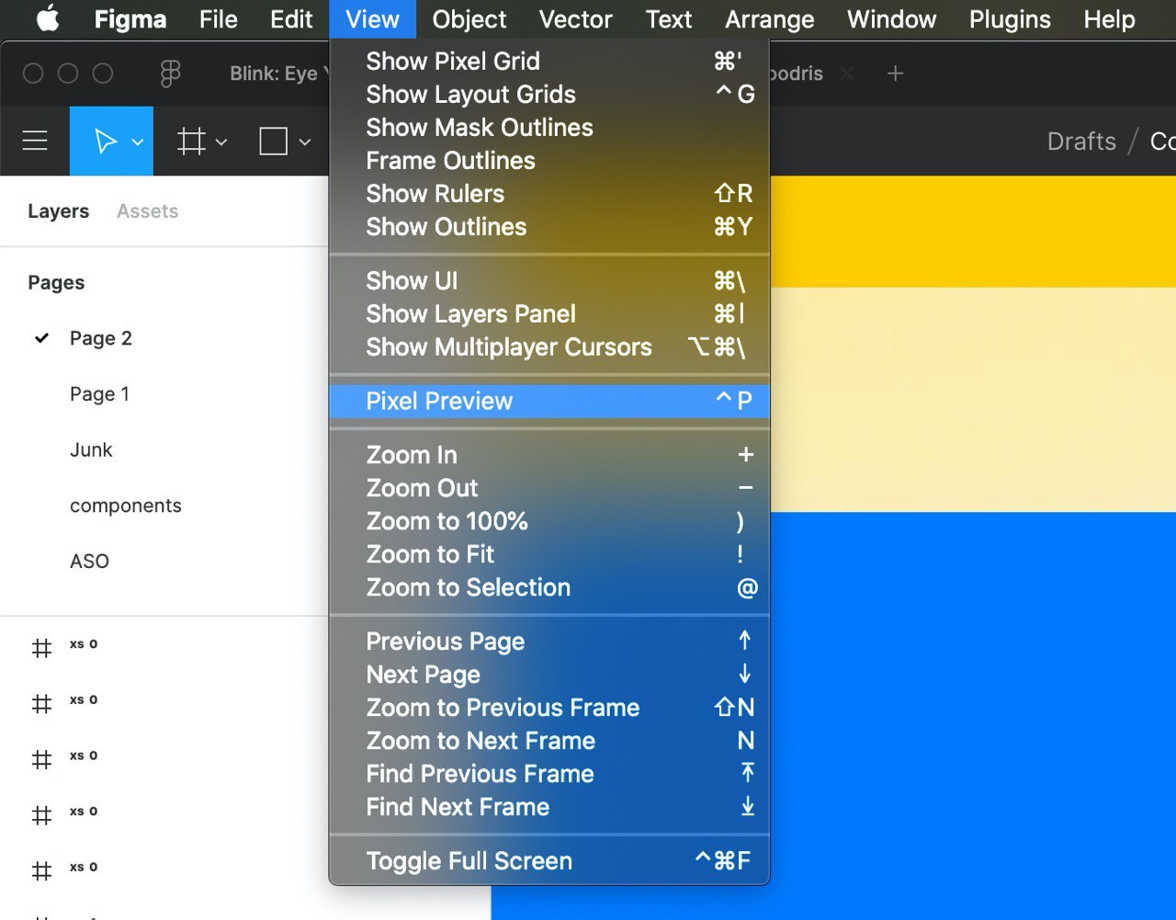Image resolution: width=1176 pixels, height=920 pixels.
Task: Choose Zoom to Previous Frame
Action: pos(549,709)
